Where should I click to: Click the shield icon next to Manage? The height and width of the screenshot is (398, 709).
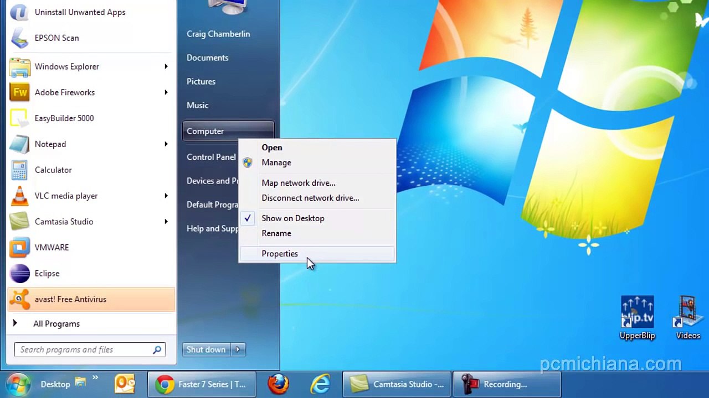point(248,163)
